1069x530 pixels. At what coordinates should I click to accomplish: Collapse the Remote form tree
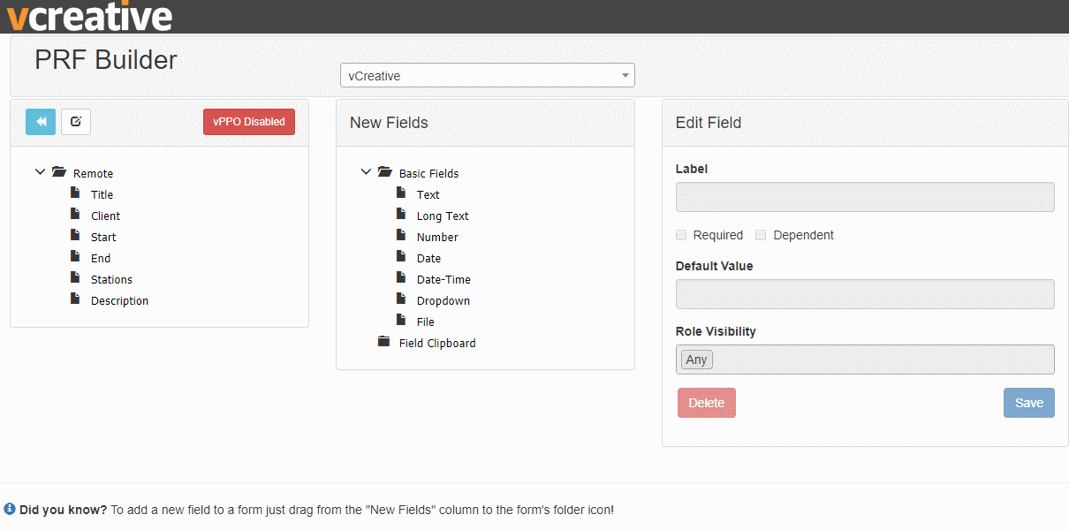click(x=40, y=172)
